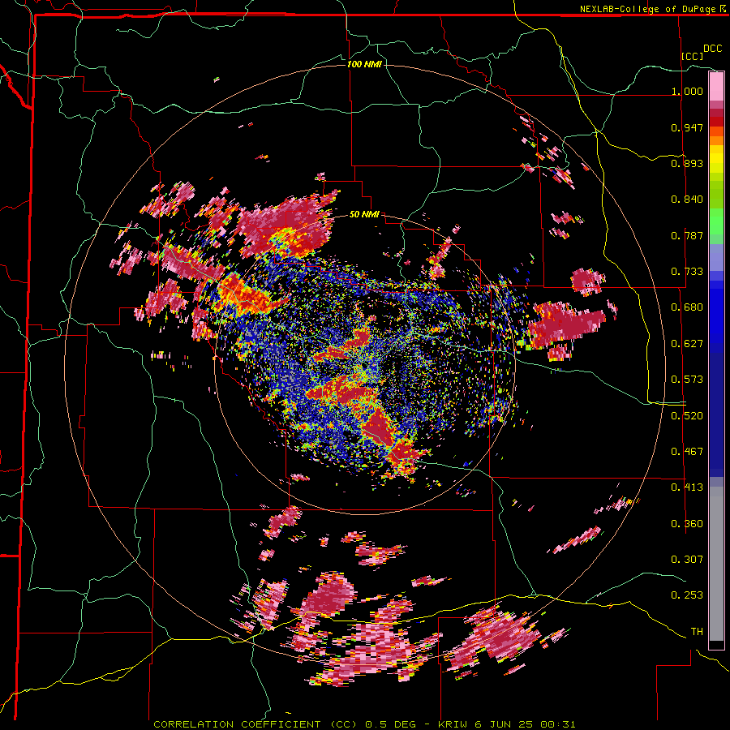Pick the periwinkle swatch near 0.733
This screenshot has width=730, height=730.
(x=716, y=259)
